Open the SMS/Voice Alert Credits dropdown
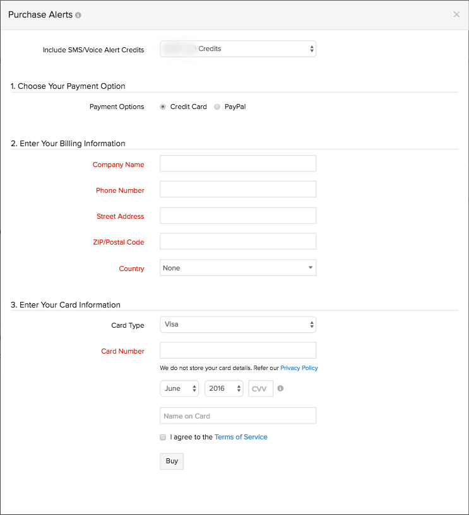 click(x=238, y=49)
